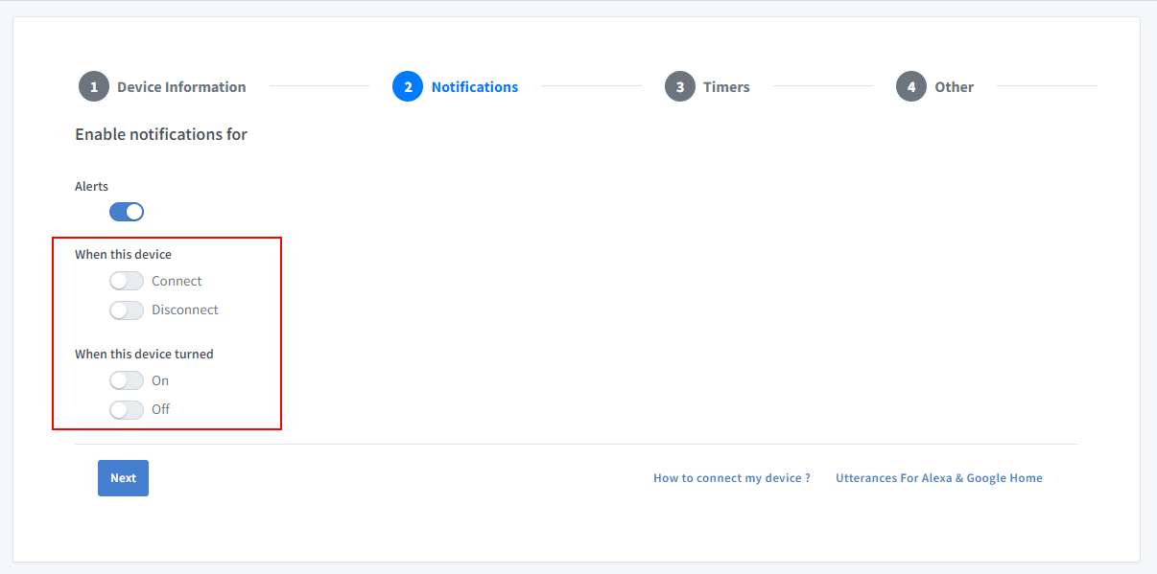Open the step 3 Timers circle

coord(680,86)
